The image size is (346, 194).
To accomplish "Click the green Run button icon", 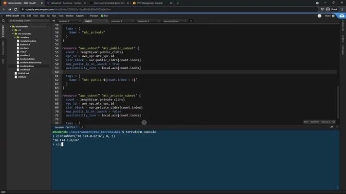I will [102, 16].
